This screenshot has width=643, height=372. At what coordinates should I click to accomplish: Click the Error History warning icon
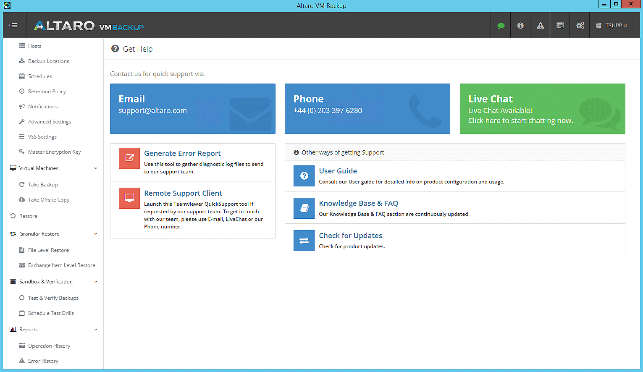(x=22, y=361)
